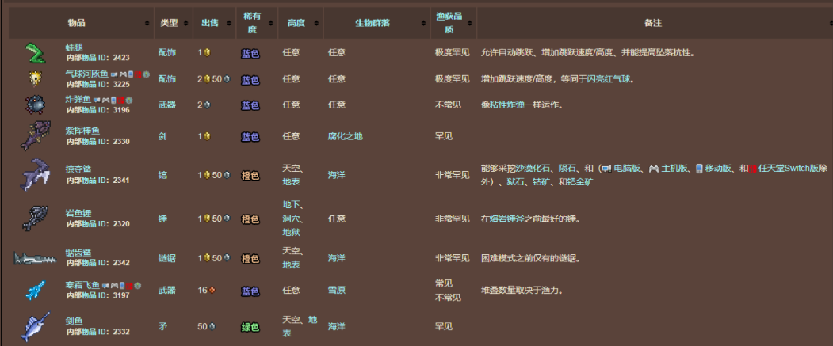Open the 钯金矿 link in notes

581,182
